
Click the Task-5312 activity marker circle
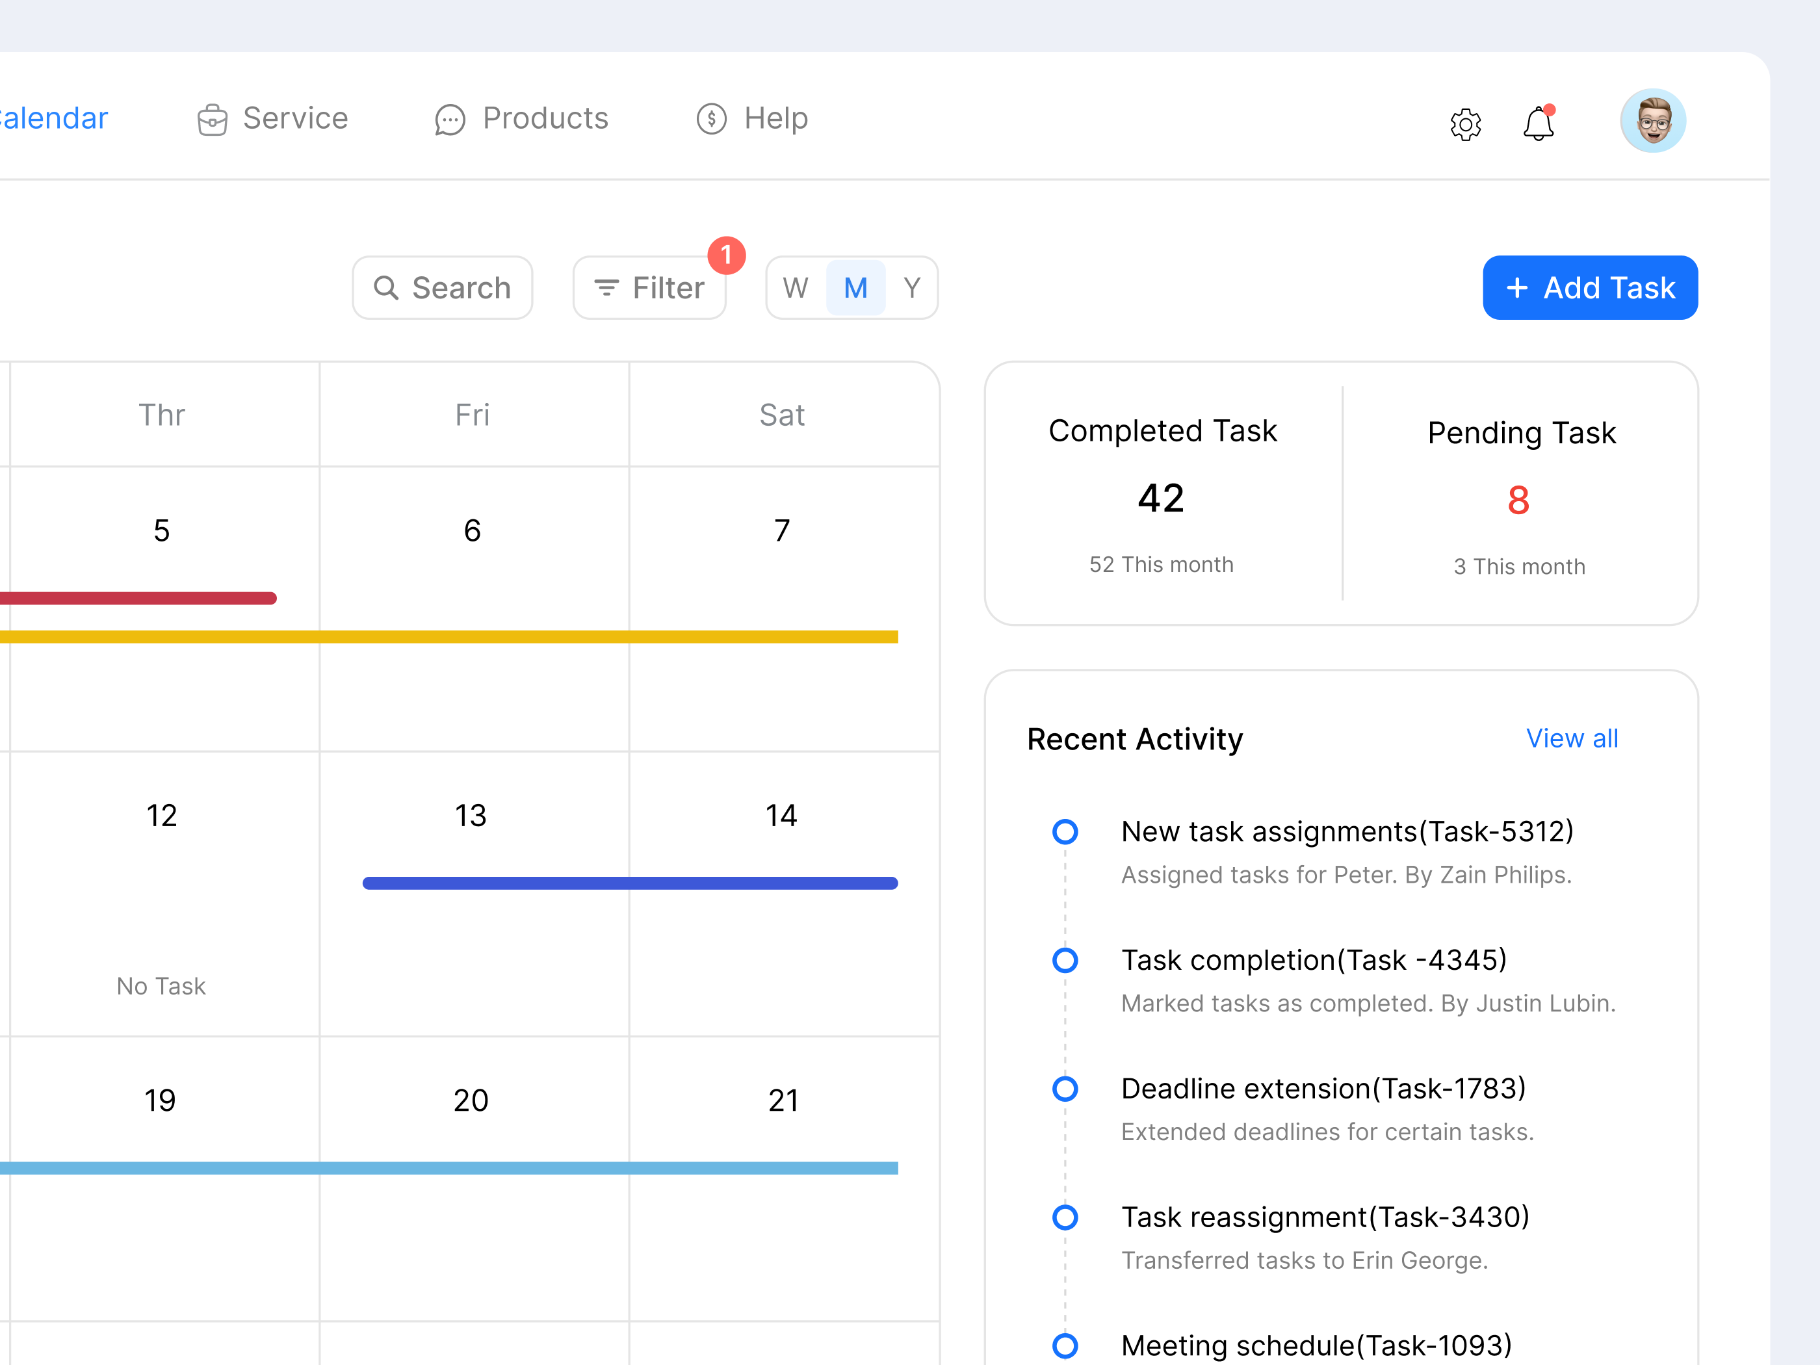pos(1065,832)
